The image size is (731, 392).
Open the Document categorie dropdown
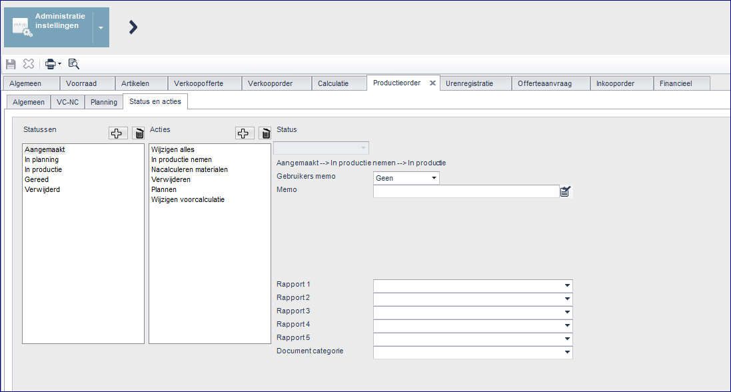tap(567, 352)
